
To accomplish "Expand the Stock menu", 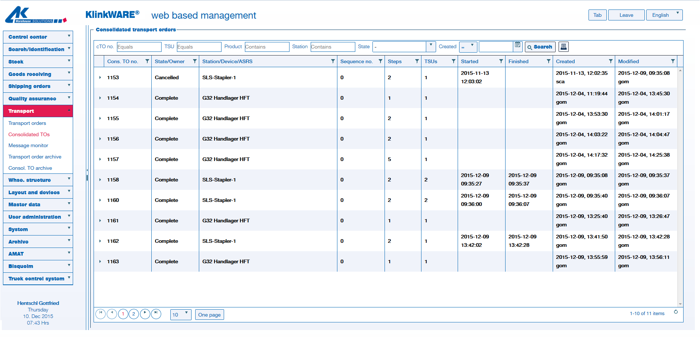I will click(38, 62).
